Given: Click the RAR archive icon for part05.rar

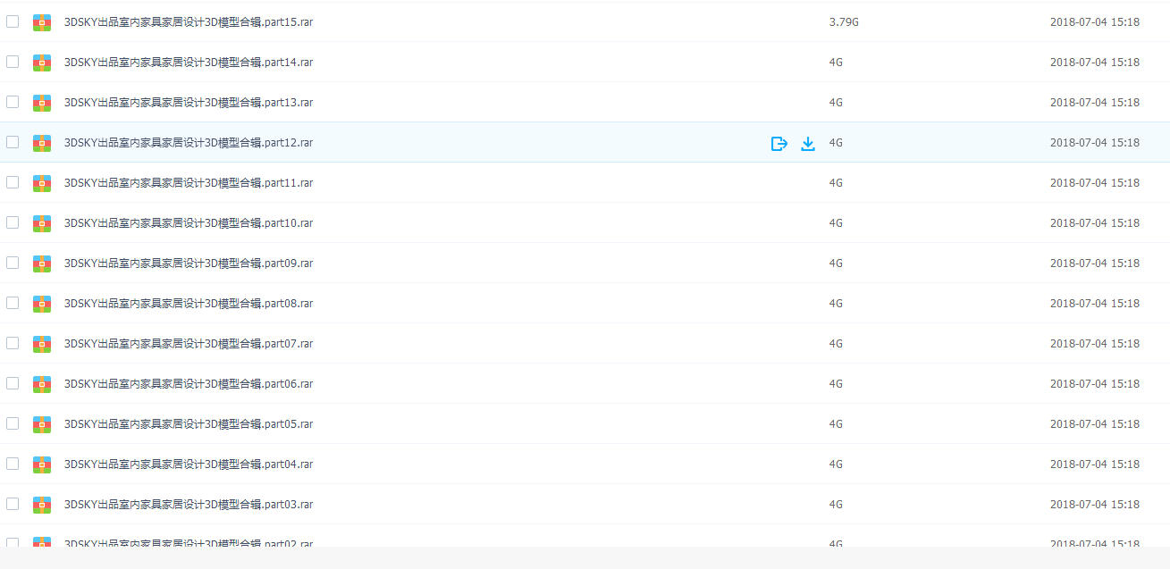Looking at the screenshot, I should click(x=42, y=424).
